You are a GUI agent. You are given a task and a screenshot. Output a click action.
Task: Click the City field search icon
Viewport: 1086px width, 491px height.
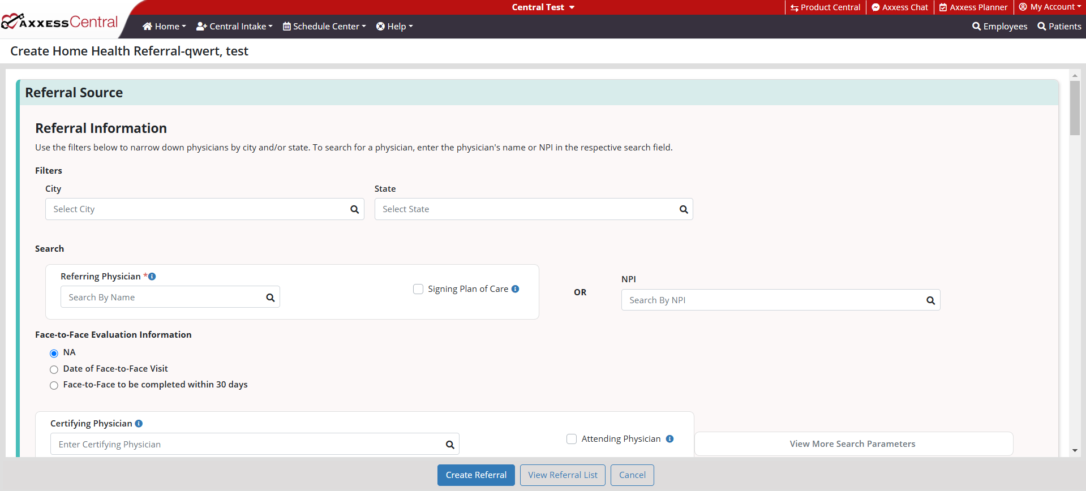[x=355, y=209]
